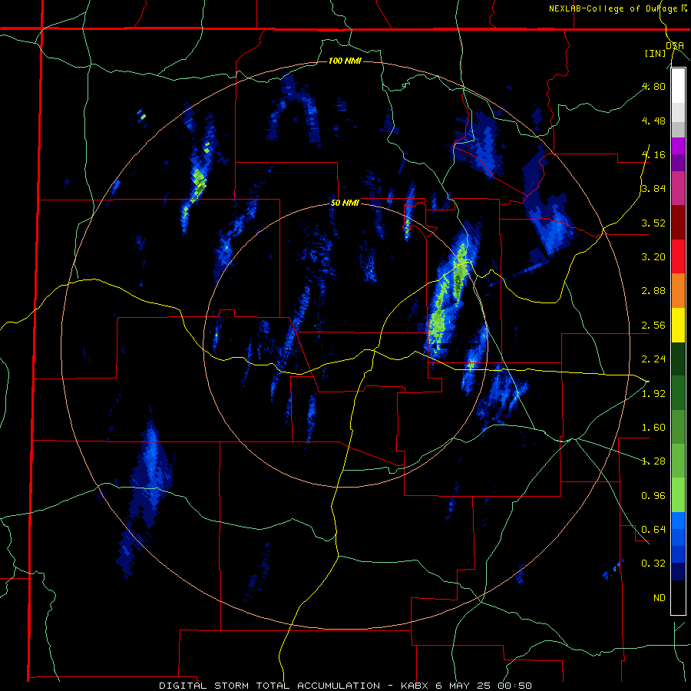Click the 4.16 legend value
Screen dimensions: 691x691
click(653, 154)
